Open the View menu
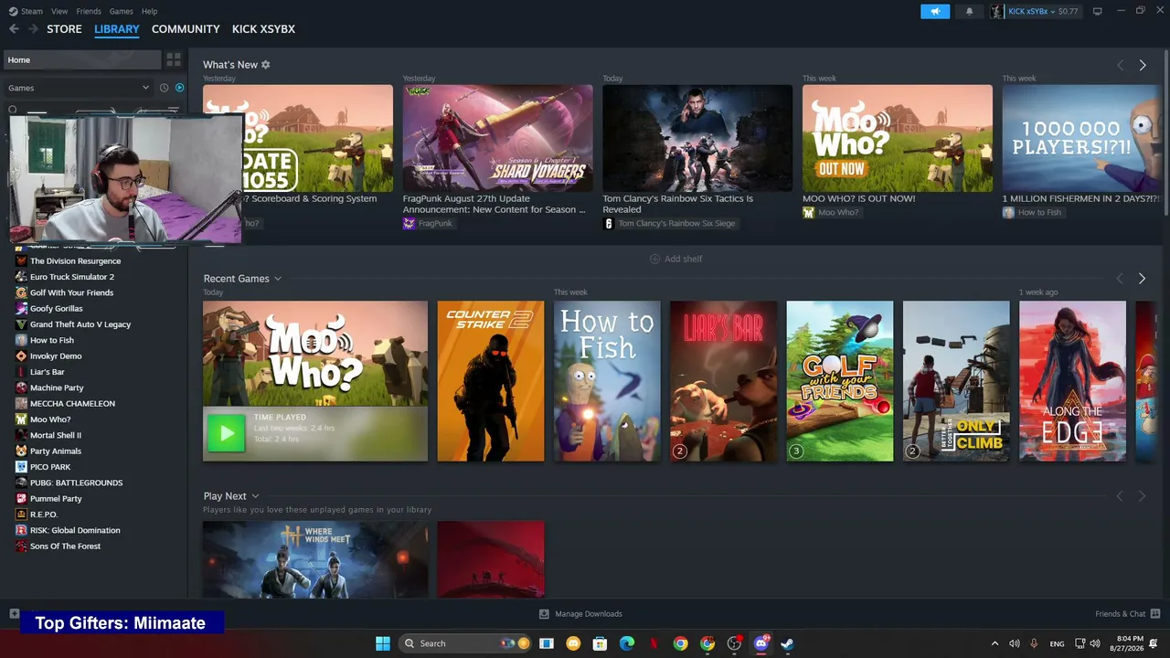This screenshot has height=658, width=1170. pyautogui.click(x=59, y=11)
